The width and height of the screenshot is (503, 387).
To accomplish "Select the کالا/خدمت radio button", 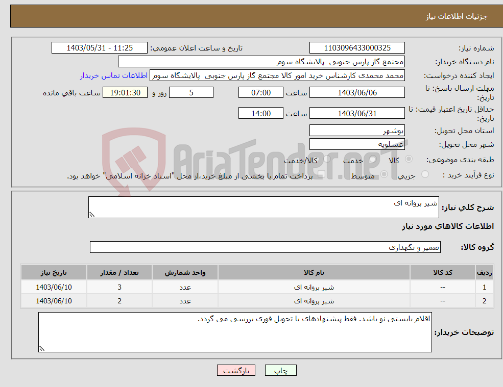I will point(327,159).
